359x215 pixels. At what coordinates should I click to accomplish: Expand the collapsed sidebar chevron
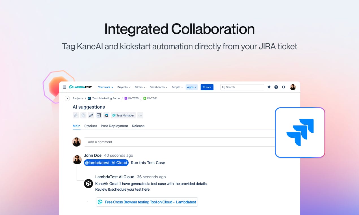tap(67, 98)
